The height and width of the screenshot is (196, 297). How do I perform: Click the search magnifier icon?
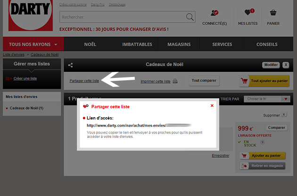[190, 17]
